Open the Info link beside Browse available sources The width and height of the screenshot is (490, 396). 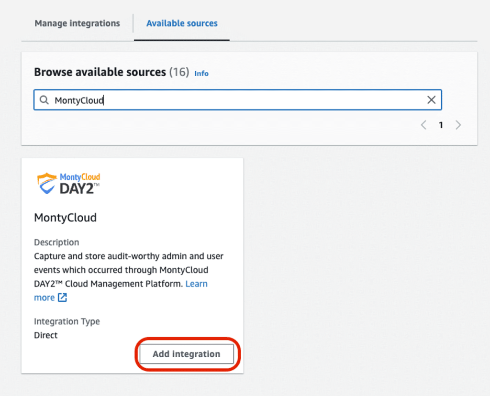(201, 73)
